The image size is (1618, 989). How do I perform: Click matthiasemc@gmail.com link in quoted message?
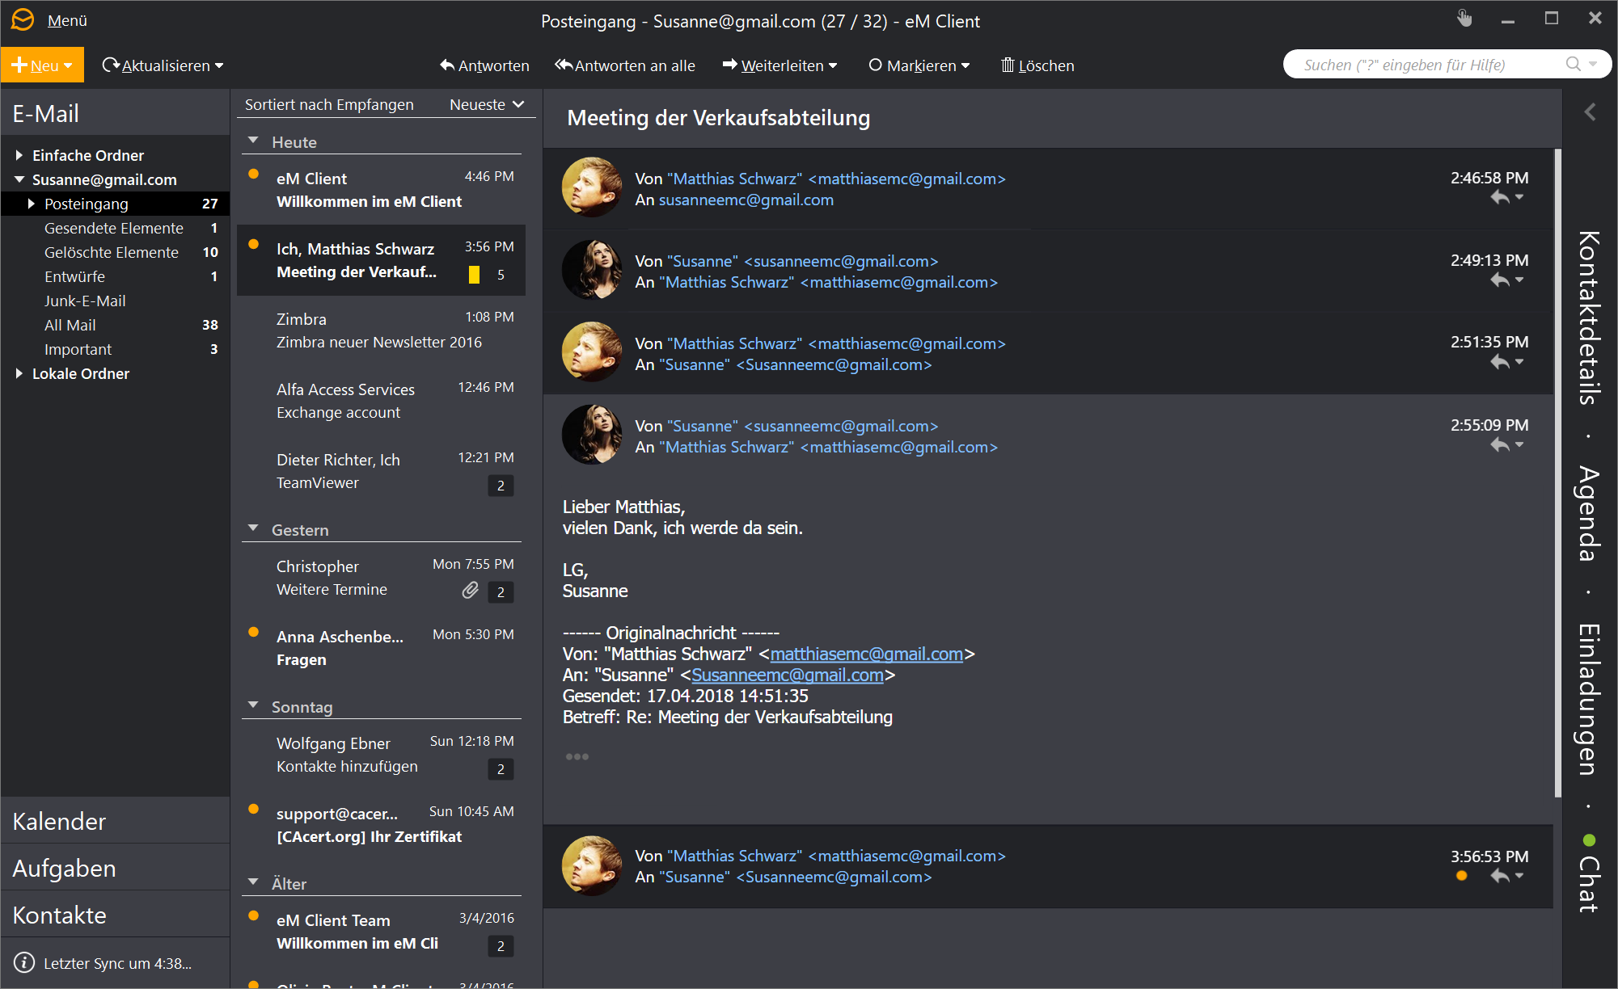tap(866, 654)
